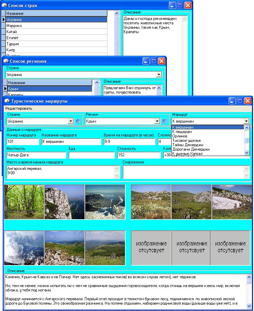Screen dimensions: 254x311
Task: Select Турция row in Список стран
Action: pyautogui.click(x=56, y=44)
